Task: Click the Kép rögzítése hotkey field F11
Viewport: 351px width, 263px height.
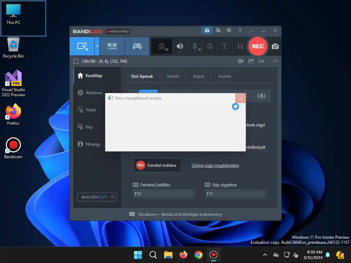Action: (x=235, y=194)
